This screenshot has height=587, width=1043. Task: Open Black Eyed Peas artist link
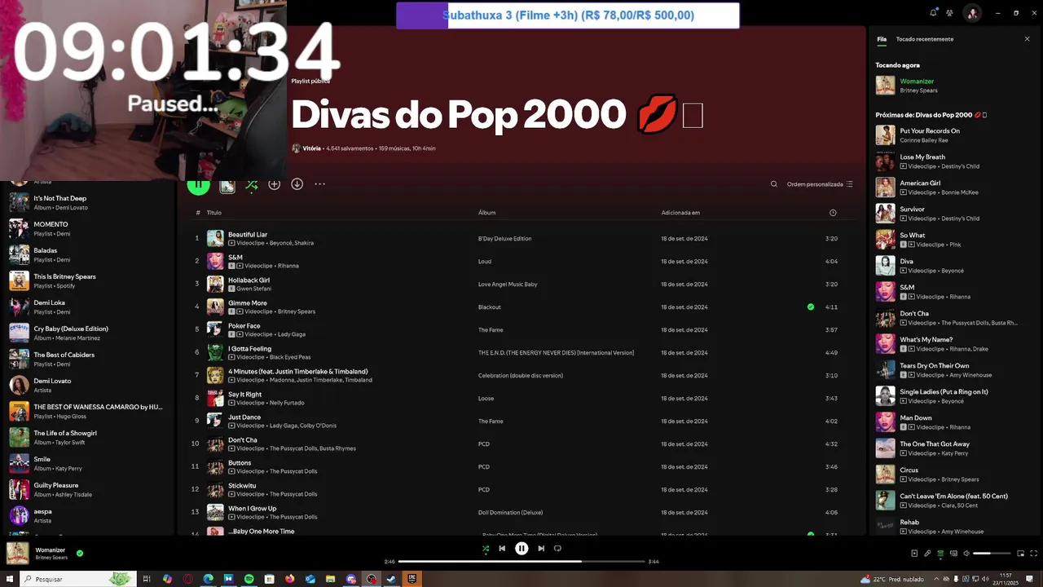tap(290, 357)
